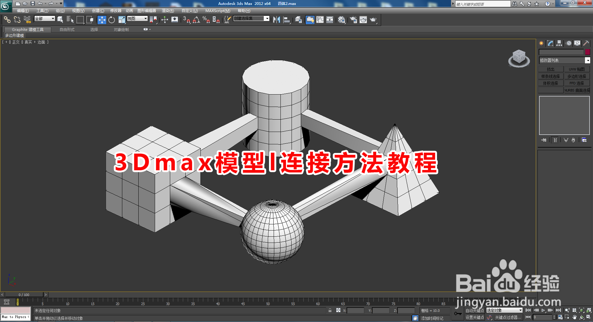Click the Unlink Selection icon
Screen dimensions: 593x322
(x=17, y=20)
